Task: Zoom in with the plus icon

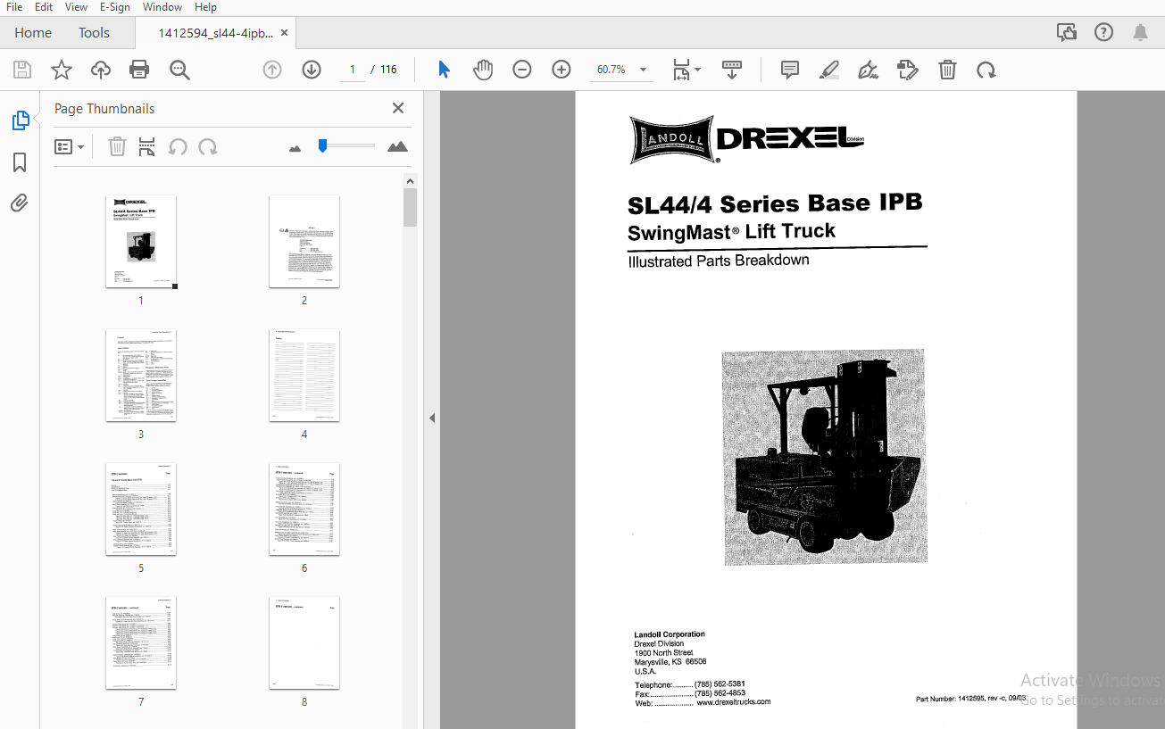Action: [562, 70]
